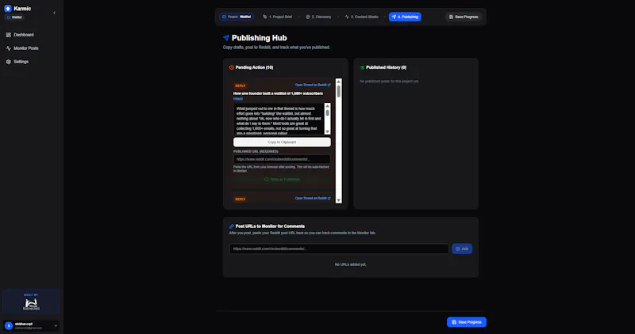This screenshot has width=635, height=334.
Task: Click Copy to Clipboard
Action: [x=282, y=142]
